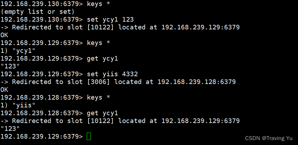
Task: Click the first "keys *" command at top
Action: coord(99,4)
